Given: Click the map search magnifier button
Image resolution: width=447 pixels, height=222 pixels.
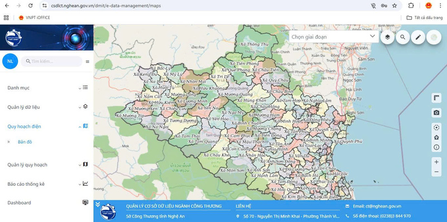Looking at the screenshot, I should tap(402, 37).
